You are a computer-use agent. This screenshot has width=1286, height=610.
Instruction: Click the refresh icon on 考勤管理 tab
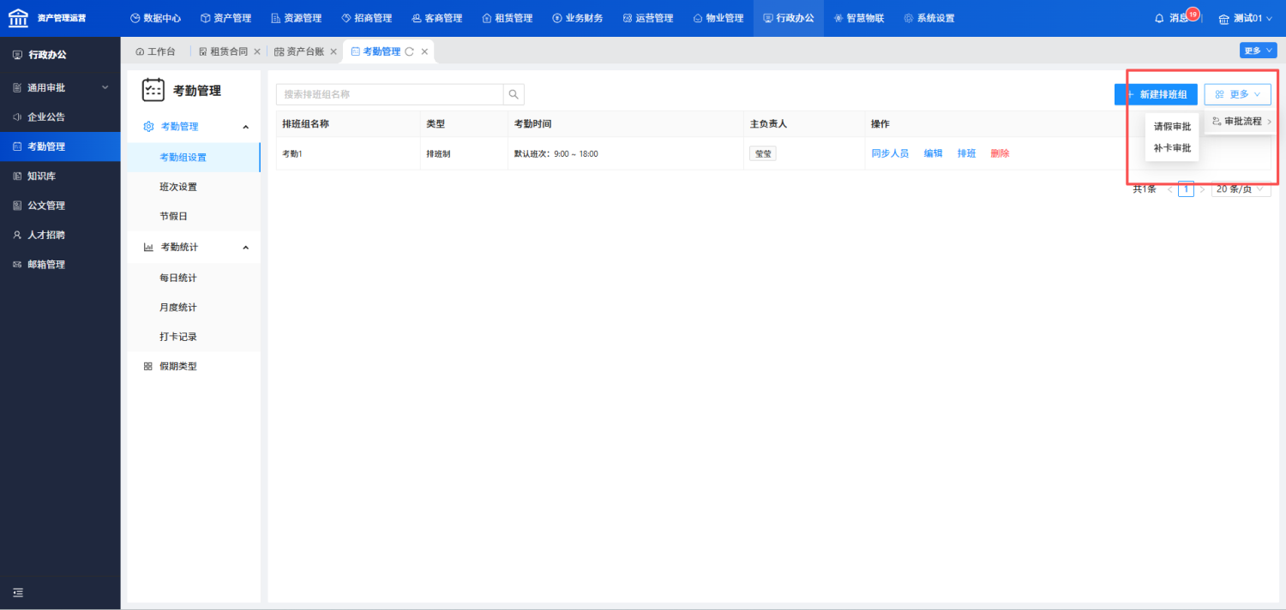pos(410,51)
